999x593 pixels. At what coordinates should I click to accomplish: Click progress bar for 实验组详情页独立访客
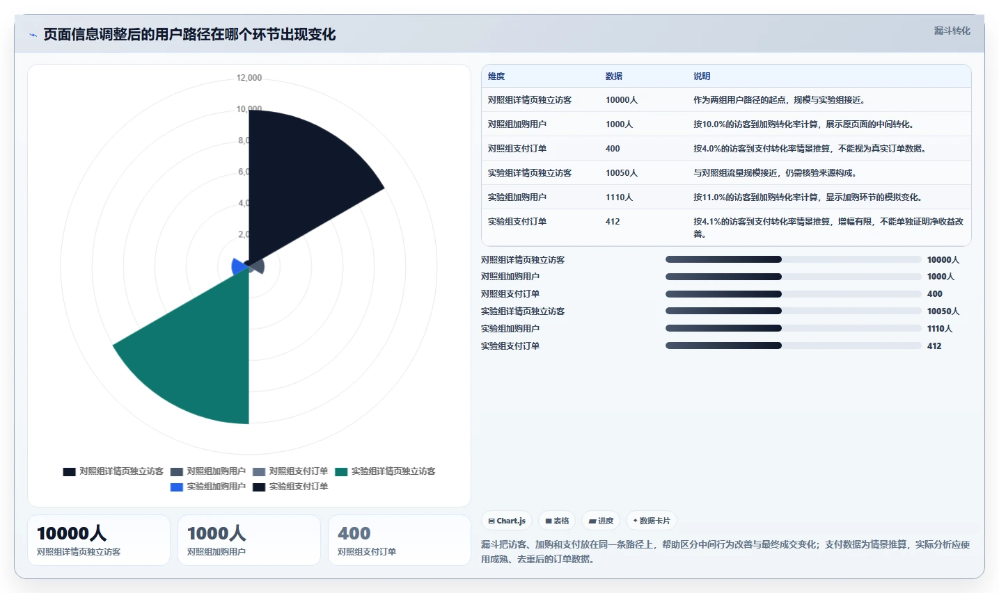[x=794, y=311]
